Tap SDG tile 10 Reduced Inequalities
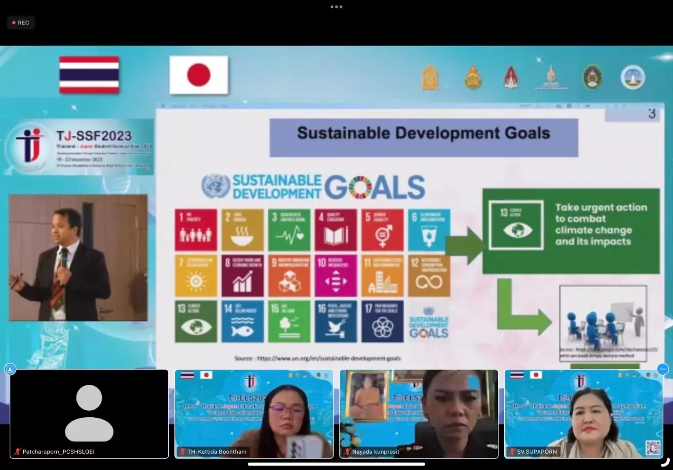673x470 pixels. click(336, 276)
